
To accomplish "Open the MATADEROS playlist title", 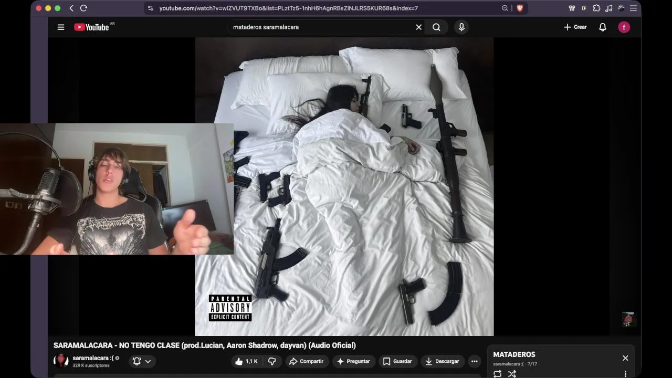I will (x=514, y=354).
